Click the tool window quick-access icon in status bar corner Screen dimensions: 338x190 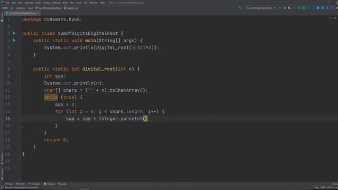[x=2, y=188]
